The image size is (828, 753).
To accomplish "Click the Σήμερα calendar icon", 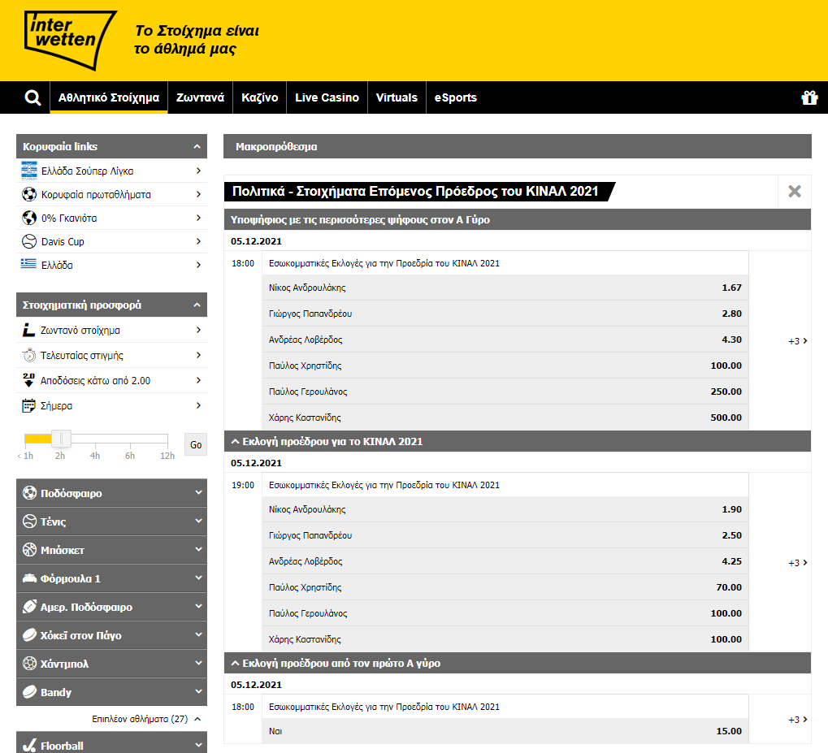I will [x=29, y=406].
